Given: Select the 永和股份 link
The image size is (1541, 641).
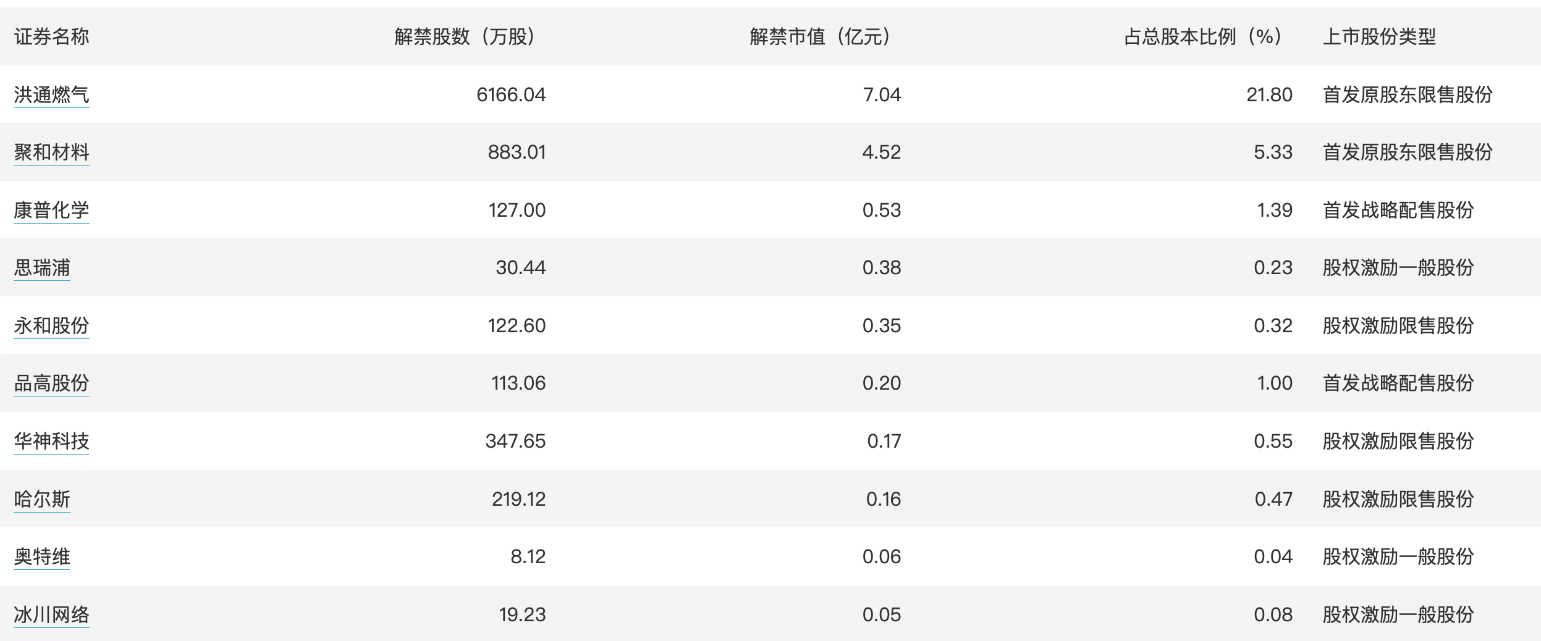Looking at the screenshot, I should click(51, 325).
